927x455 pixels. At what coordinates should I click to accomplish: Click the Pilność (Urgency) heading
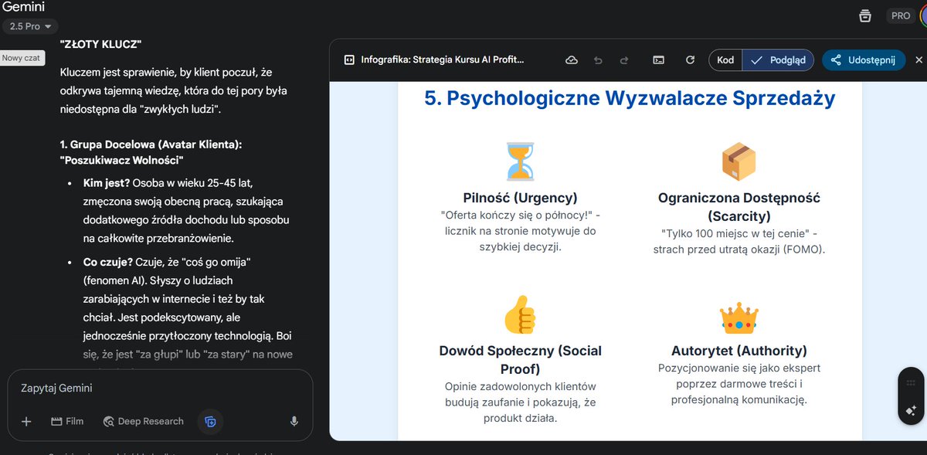(x=519, y=198)
